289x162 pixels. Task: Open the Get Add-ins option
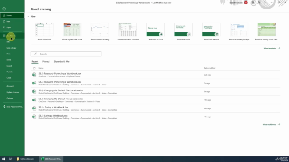point(12,36)
